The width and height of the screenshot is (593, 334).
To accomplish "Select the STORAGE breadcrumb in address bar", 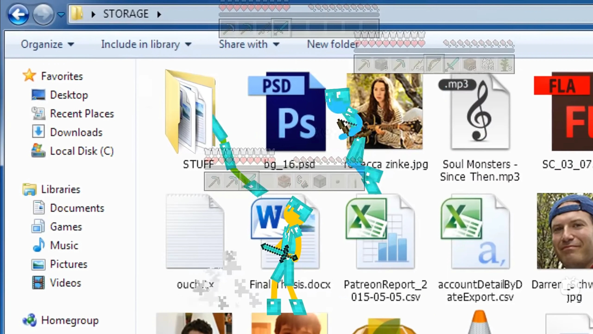I will click(x=126, y=14).
